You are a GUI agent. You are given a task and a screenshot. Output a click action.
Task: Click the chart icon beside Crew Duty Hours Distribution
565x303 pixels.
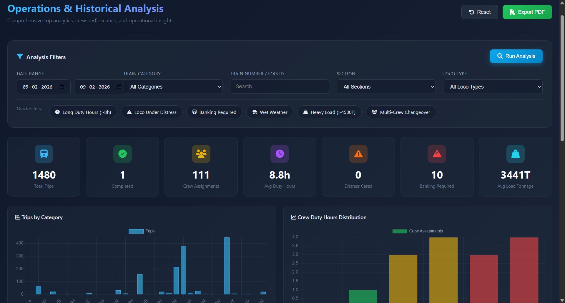(293, 217)
